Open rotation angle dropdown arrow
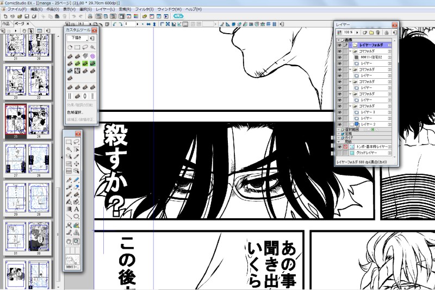 click(x=138, y=24)
